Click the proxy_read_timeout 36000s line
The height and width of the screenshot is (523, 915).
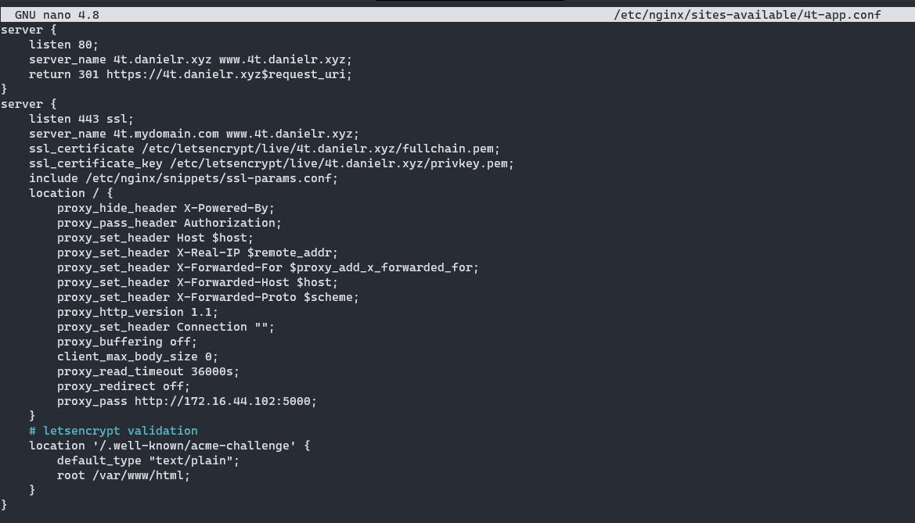coord(148,372)
